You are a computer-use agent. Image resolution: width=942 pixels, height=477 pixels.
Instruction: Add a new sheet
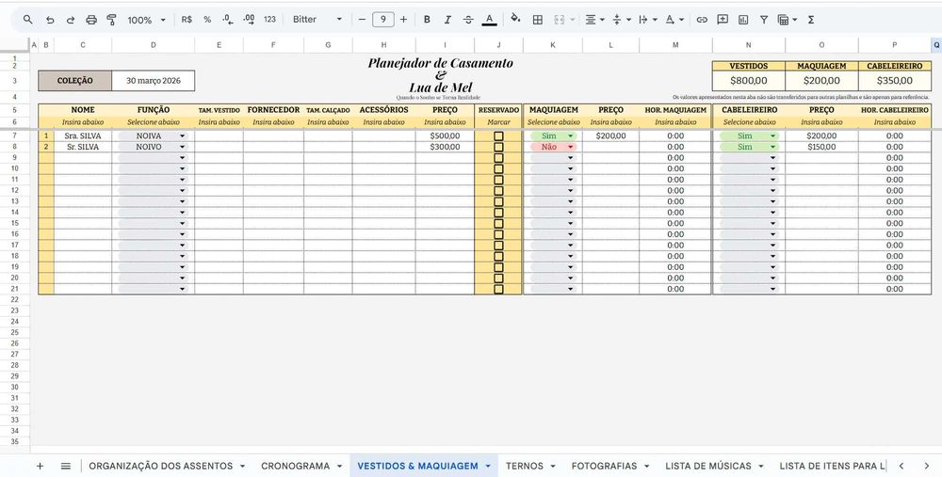coord(40,466)
